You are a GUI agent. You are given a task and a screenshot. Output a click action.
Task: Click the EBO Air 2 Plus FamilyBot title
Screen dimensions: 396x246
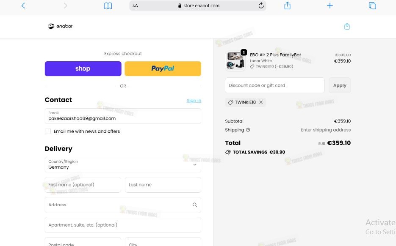(276, 55)
